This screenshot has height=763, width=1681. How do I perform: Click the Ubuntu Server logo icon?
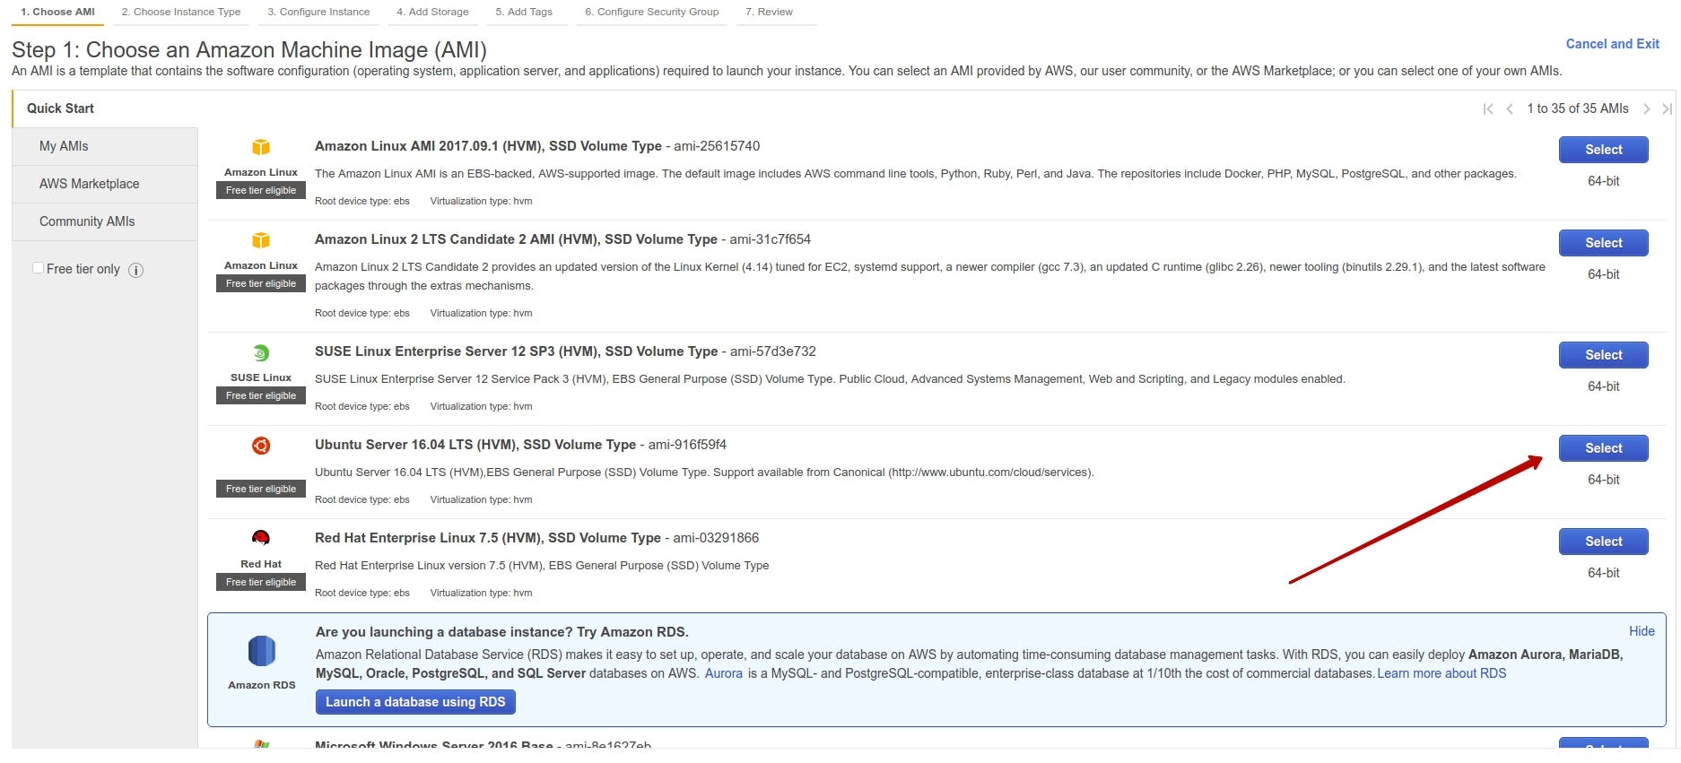coord(261,446)
